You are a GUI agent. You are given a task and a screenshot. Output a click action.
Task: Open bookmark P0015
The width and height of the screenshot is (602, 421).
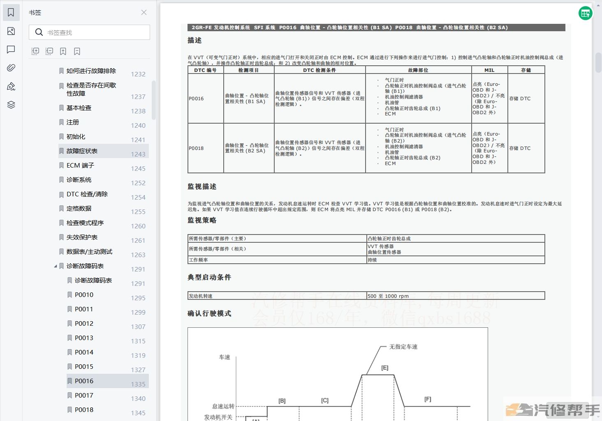click(x=84, y=366)
